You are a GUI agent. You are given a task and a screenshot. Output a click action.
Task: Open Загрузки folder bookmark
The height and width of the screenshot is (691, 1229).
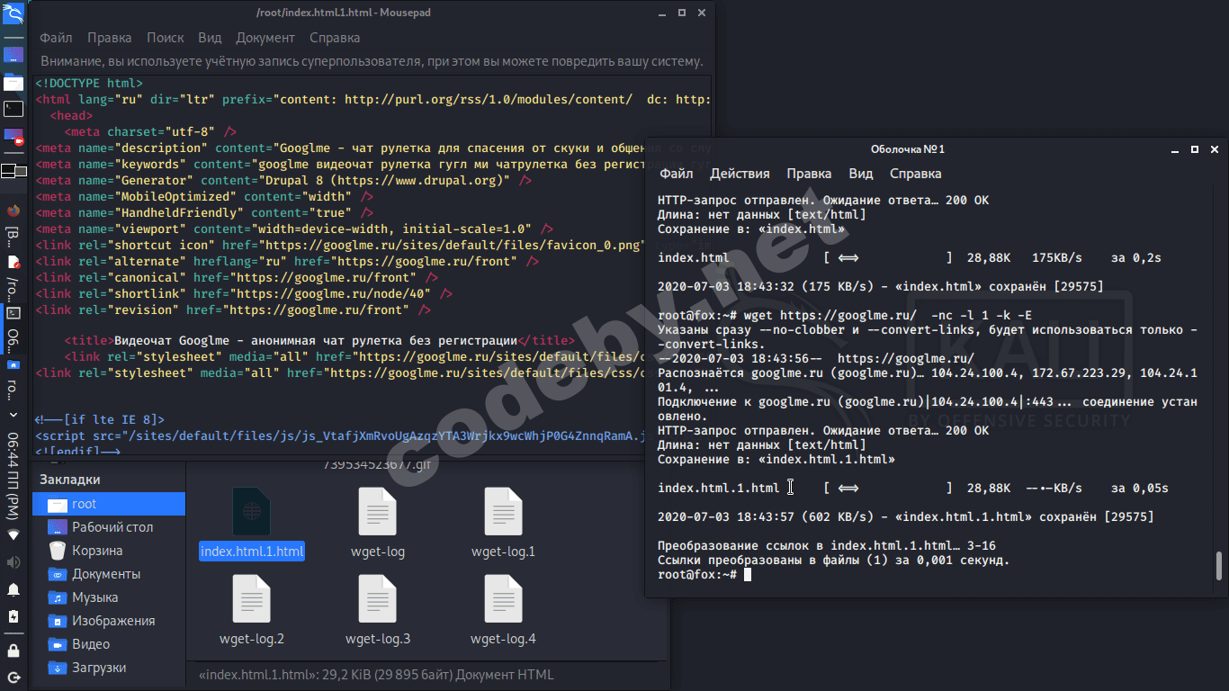[109, 668]
